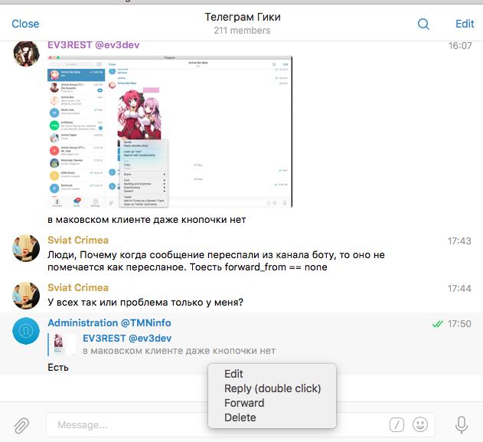483x442 pixels.
Task: Choose Edit in the context menu
Action: tap(233, 374)
